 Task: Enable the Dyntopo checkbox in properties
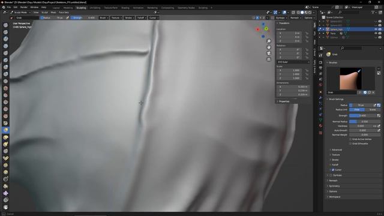[x=331, y=175]
